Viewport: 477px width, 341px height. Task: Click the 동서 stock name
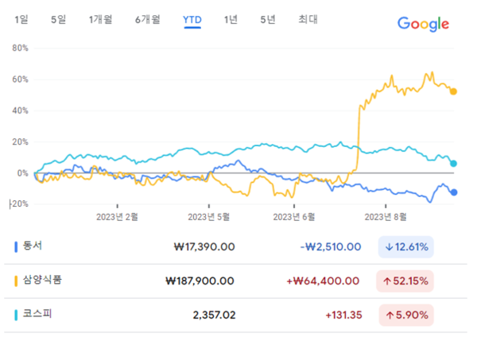tap(36, 246)
